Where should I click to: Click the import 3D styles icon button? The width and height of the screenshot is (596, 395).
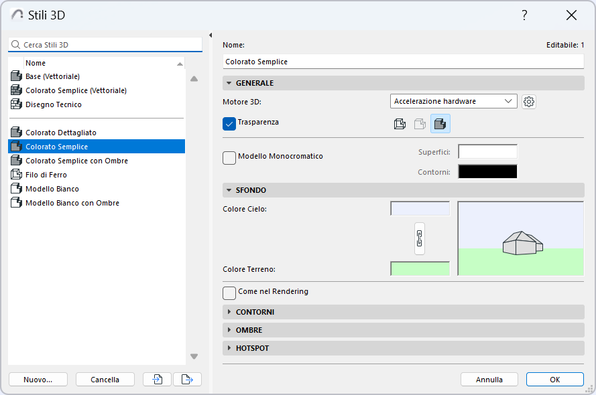pyautogui.click(x=157, y=380)
